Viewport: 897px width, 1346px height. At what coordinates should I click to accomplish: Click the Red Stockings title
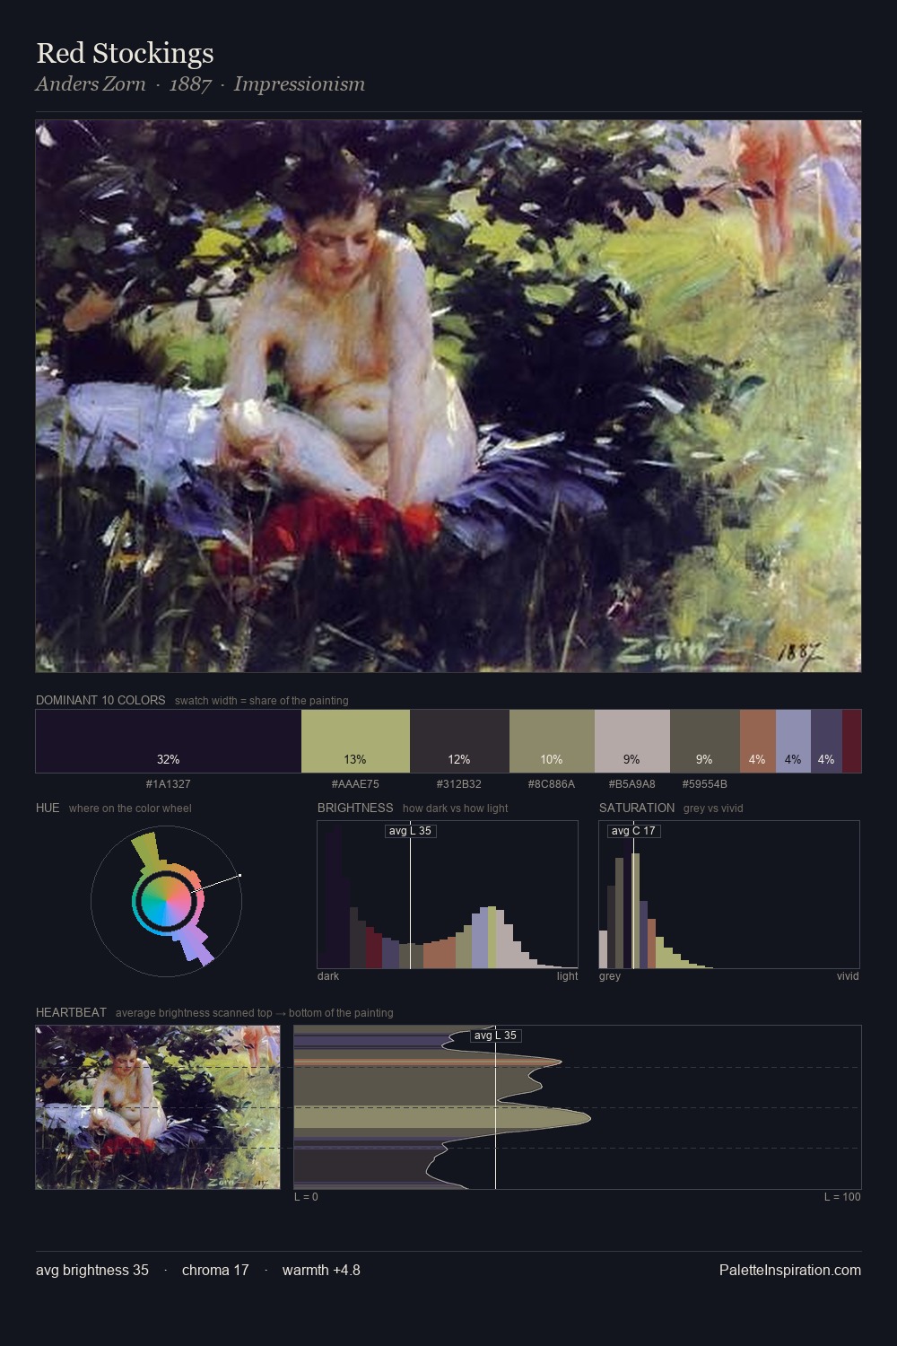coord(125,54)
